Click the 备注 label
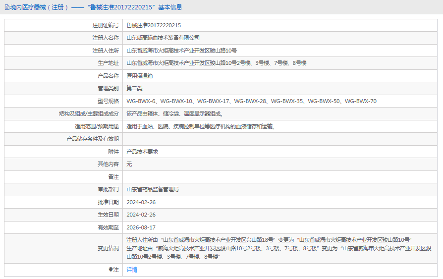Viewport: 443px width, 279px height. [x=113, y=177]
